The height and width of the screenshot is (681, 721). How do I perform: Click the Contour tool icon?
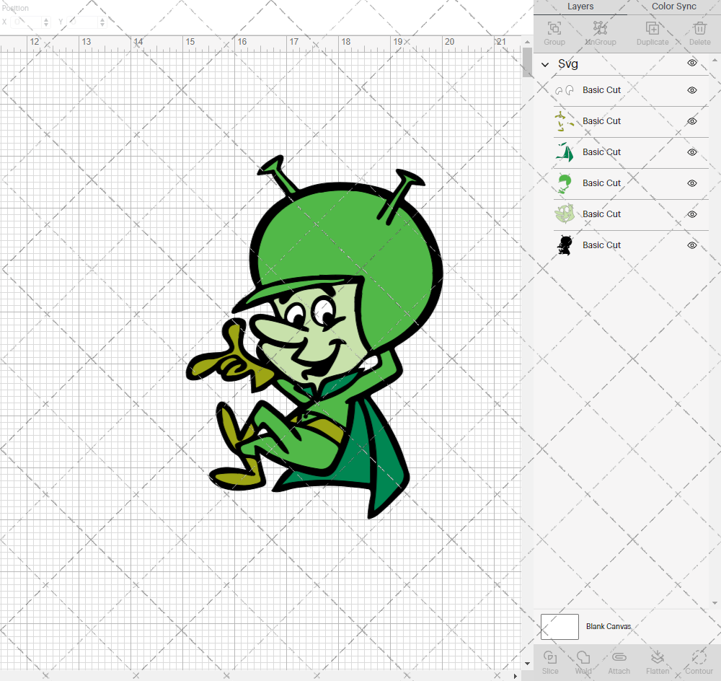[x=699, y=657]
